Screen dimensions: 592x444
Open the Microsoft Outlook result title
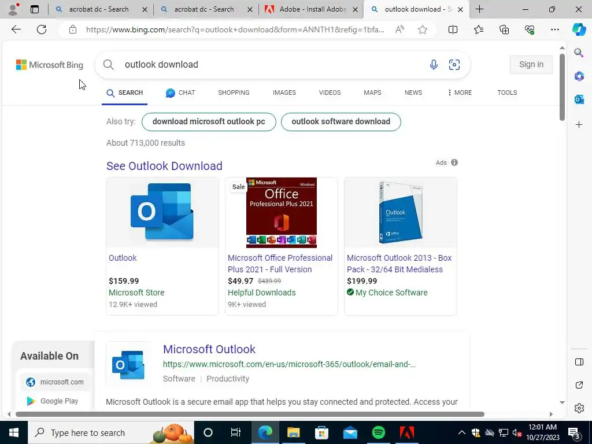coord(209,349)
